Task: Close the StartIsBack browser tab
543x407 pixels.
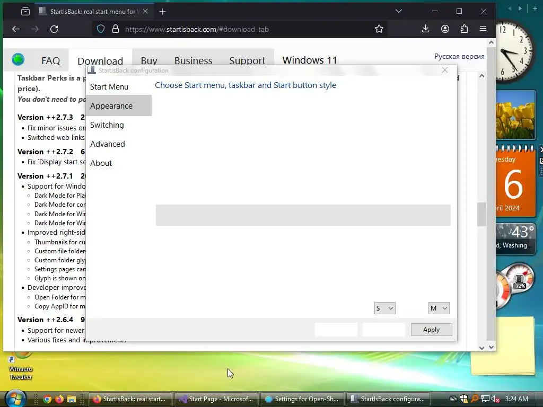Action: pyautogui.click(x=145, y=12)
